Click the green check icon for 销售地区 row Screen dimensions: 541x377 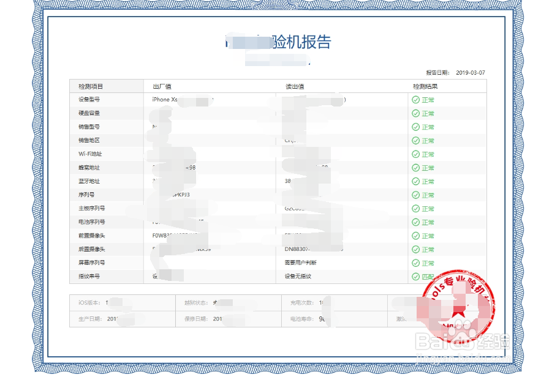[416, 141]
